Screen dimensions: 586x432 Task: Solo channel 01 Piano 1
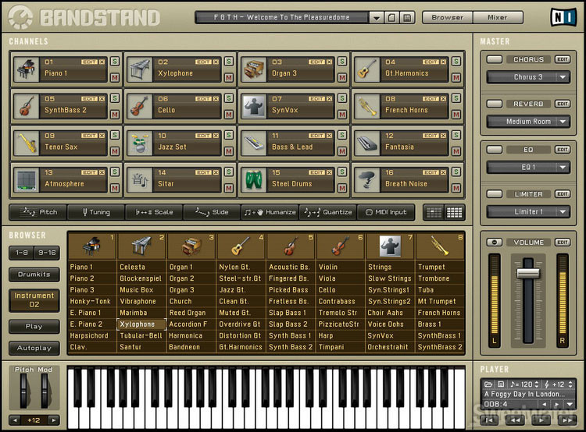pyautogui.click(x=115, y=61)
